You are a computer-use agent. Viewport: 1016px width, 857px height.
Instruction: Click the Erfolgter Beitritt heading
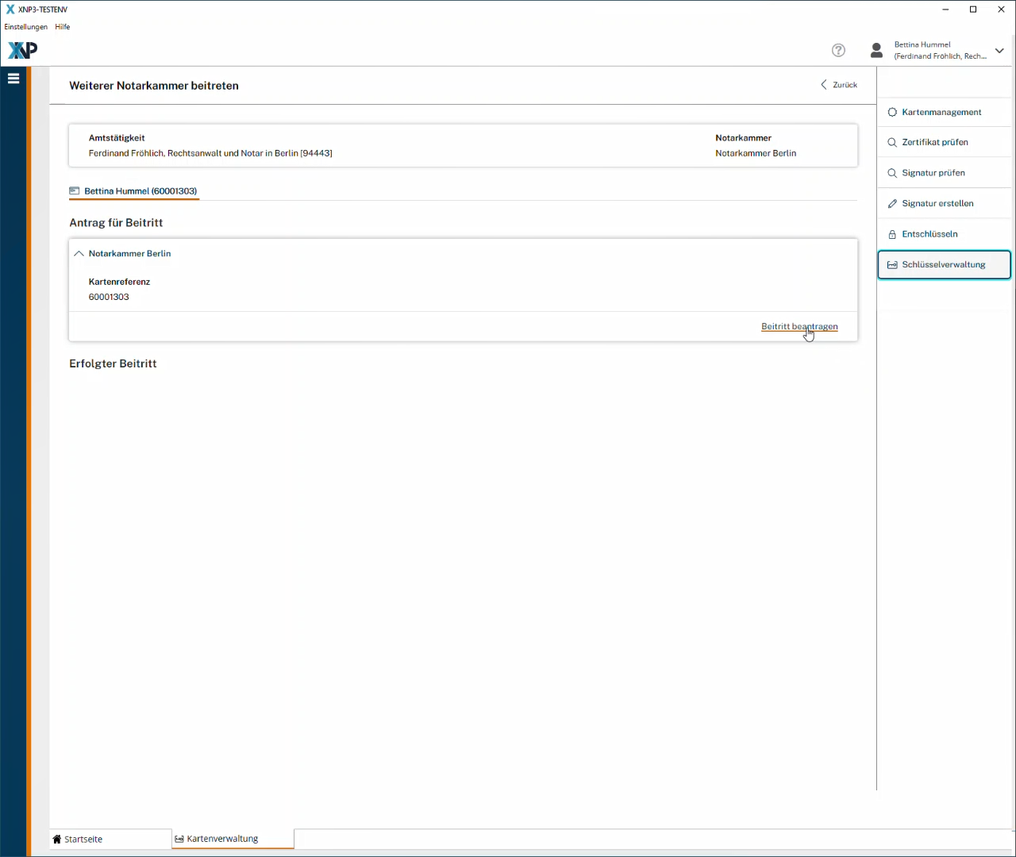[113, 363]
